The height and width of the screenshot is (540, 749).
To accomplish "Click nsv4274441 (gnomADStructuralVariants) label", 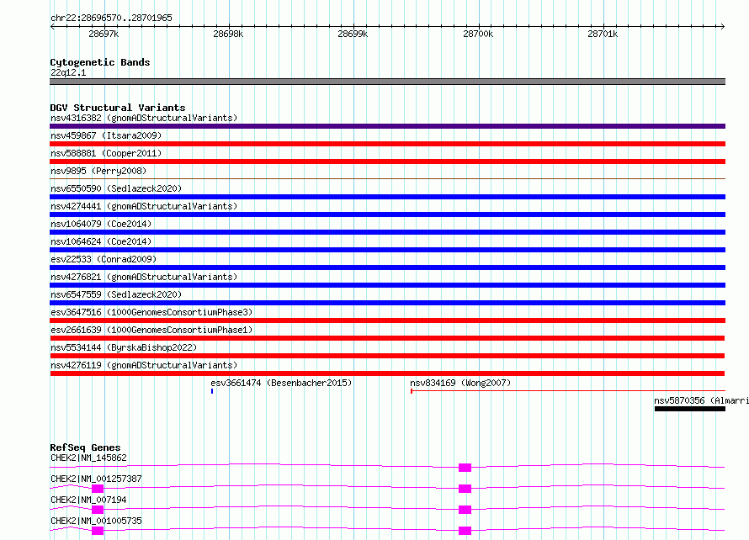I will pos(144,206).
